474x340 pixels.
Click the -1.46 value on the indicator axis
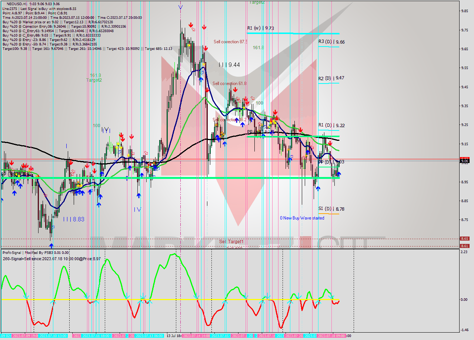(x=464, y=330)
